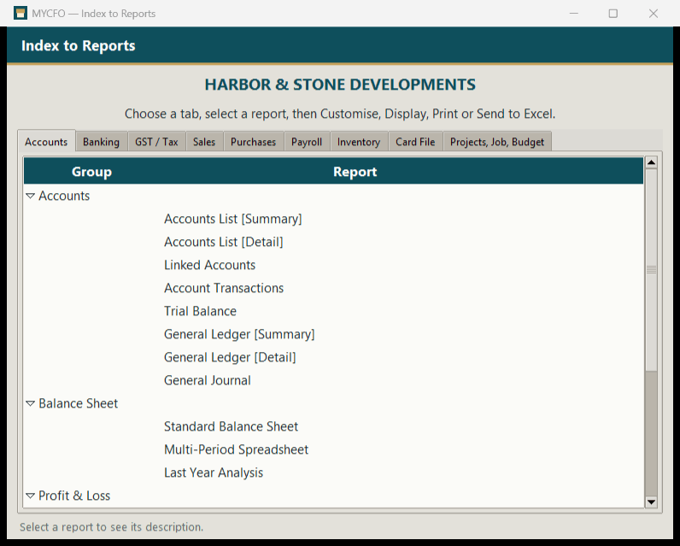
Task: Select the Profit & Loss group label
Action: 74,496
